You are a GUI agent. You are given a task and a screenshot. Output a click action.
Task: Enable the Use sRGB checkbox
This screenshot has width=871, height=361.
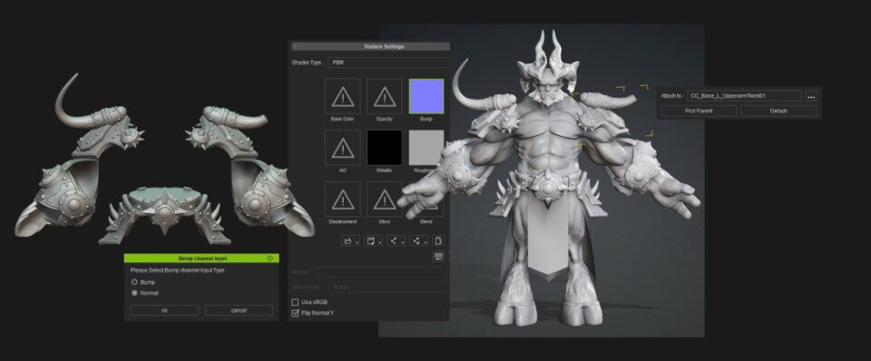pyautogui.click(x=295, y=302)
